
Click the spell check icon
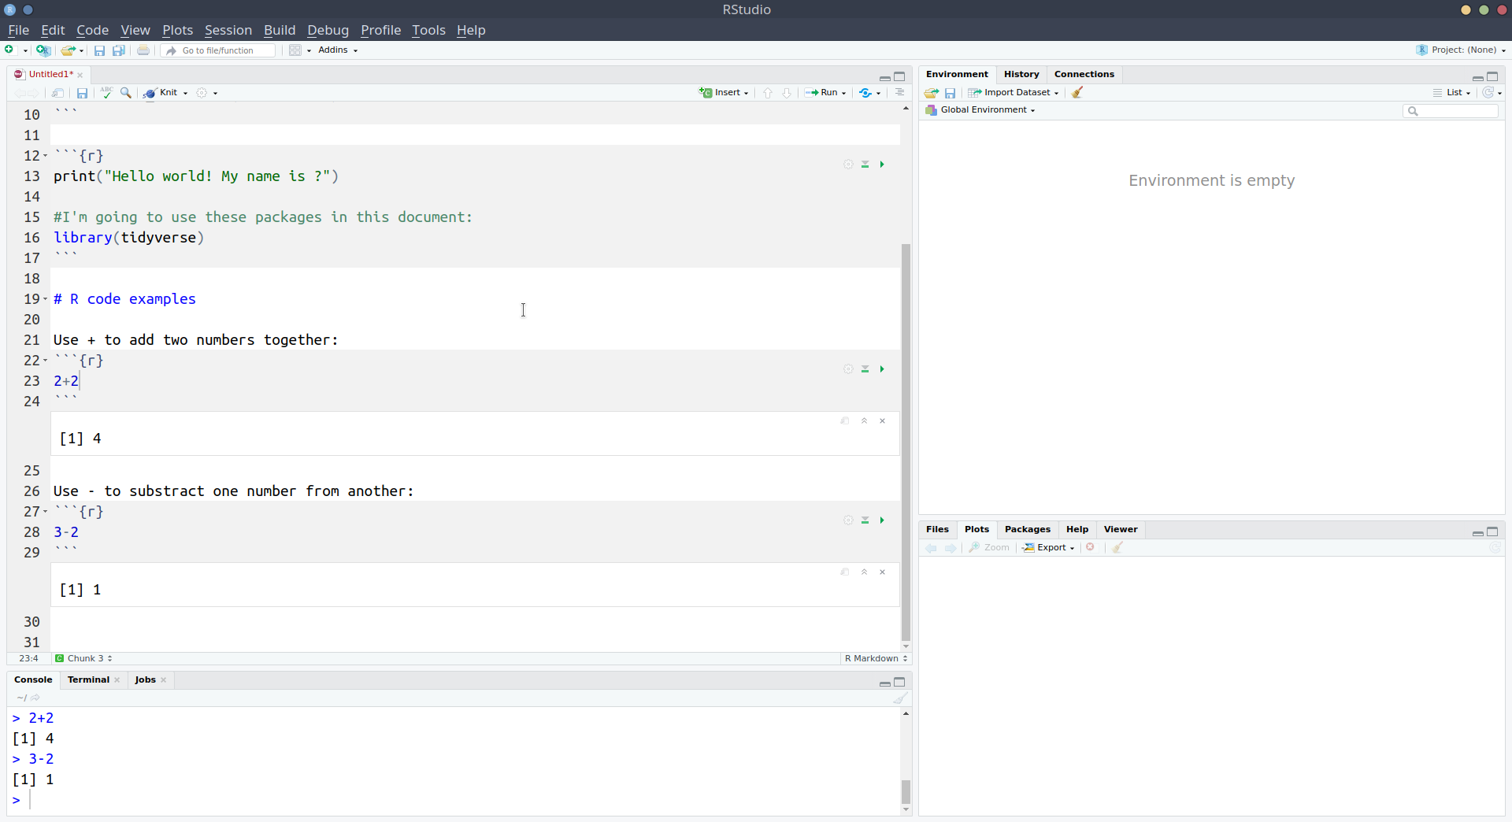(106, 93)
